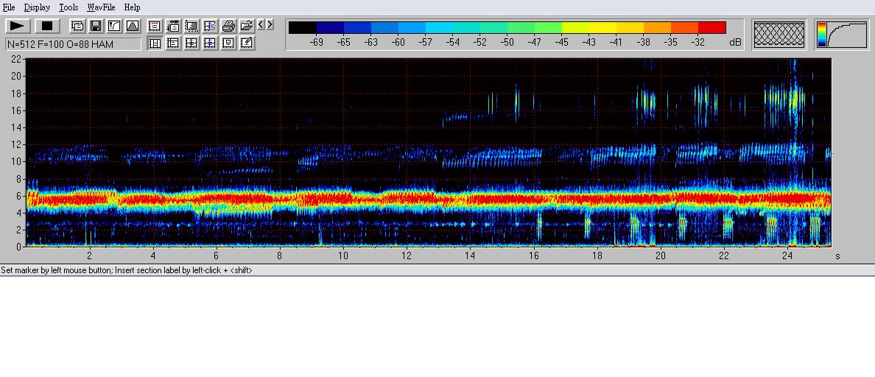Click the bell-curve window function icon

click(133, 27)
